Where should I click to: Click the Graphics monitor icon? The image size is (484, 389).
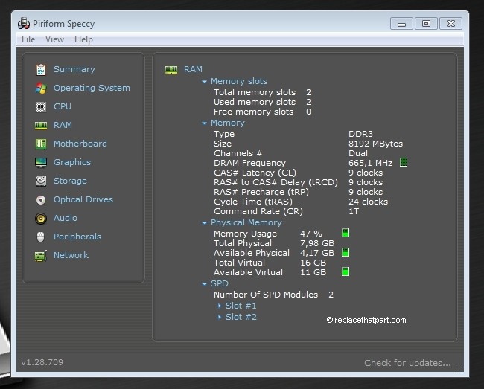(41, 162)
